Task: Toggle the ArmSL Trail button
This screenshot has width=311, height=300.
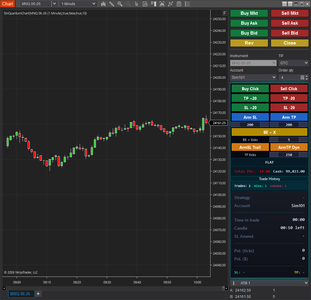Action: tap(250, 147)
